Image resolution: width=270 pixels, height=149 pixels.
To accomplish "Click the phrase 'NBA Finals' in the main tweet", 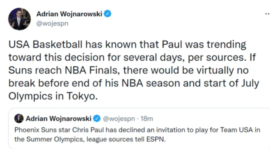I will (x=92, y=70).
